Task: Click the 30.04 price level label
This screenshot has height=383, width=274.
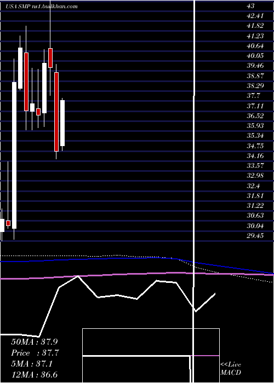Action: [x=255, y=225]
